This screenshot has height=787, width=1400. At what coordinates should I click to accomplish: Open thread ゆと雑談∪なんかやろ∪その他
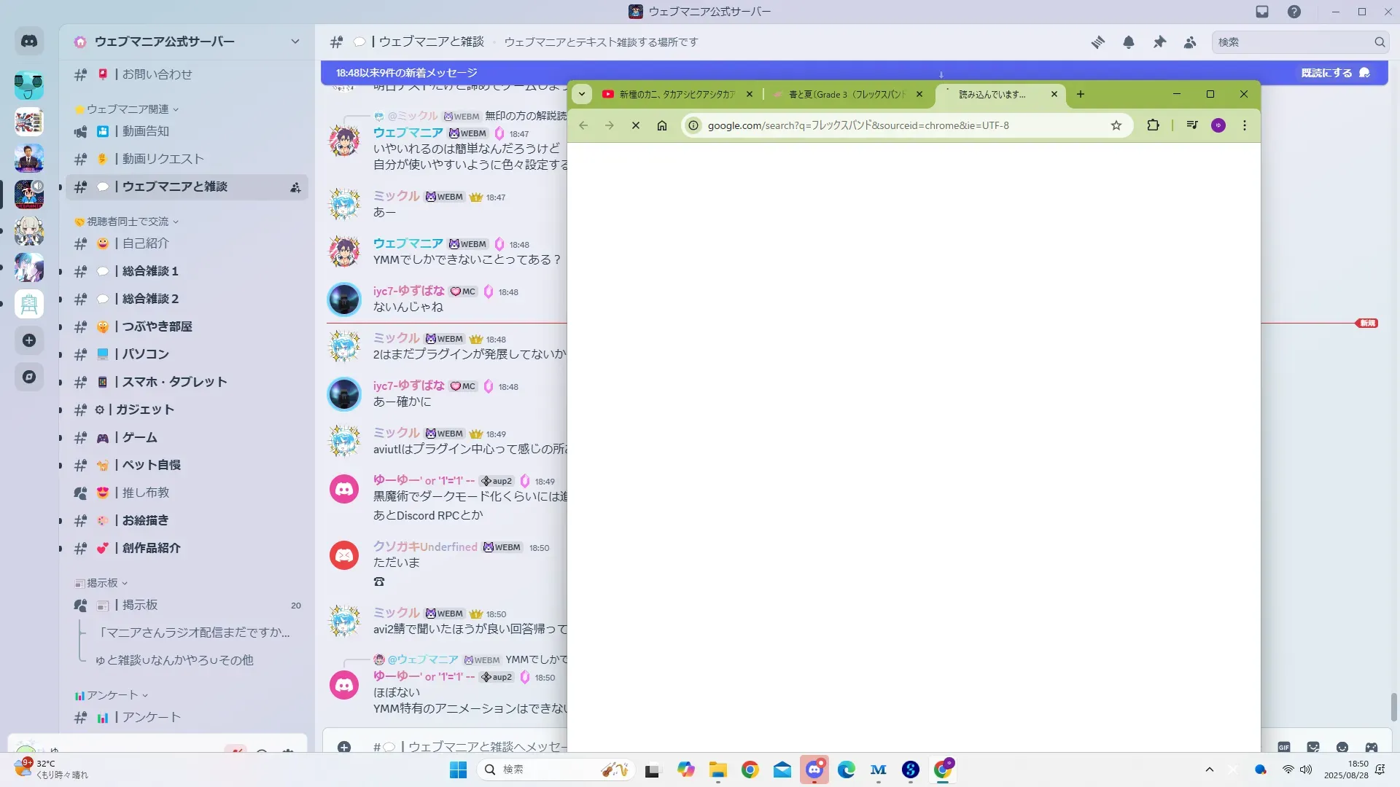[x=174, y=660]
